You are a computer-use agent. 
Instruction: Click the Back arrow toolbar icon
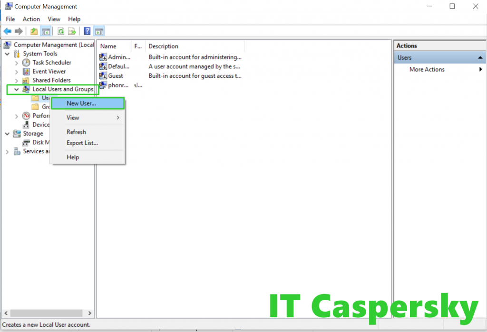coord(8,31)
